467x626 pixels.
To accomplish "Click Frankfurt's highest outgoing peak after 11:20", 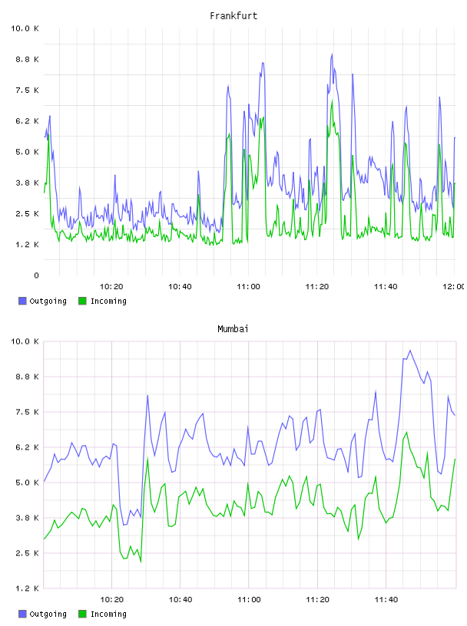I will tap(332, 54).
